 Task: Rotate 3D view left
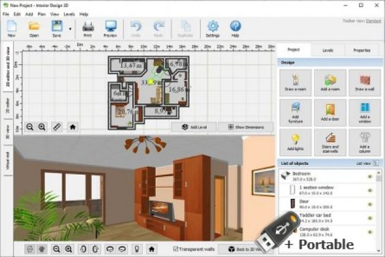(x=84, y=249)
